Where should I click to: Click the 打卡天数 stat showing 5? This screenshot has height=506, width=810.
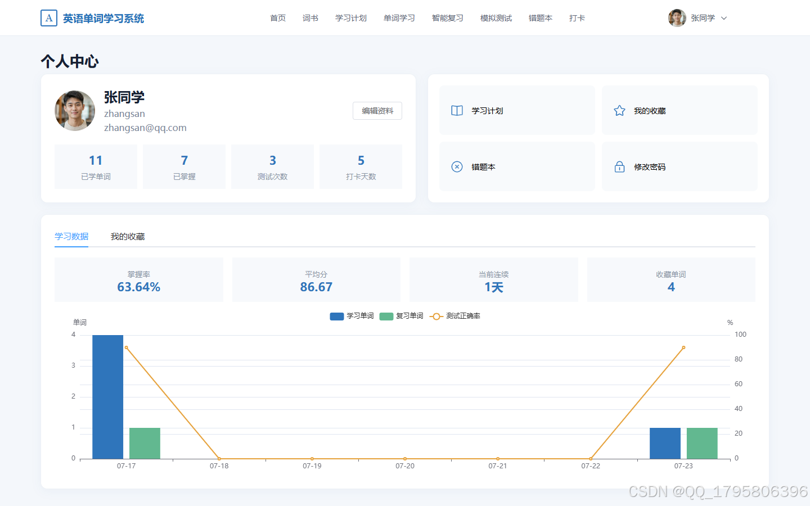click(x=361, y=167)
